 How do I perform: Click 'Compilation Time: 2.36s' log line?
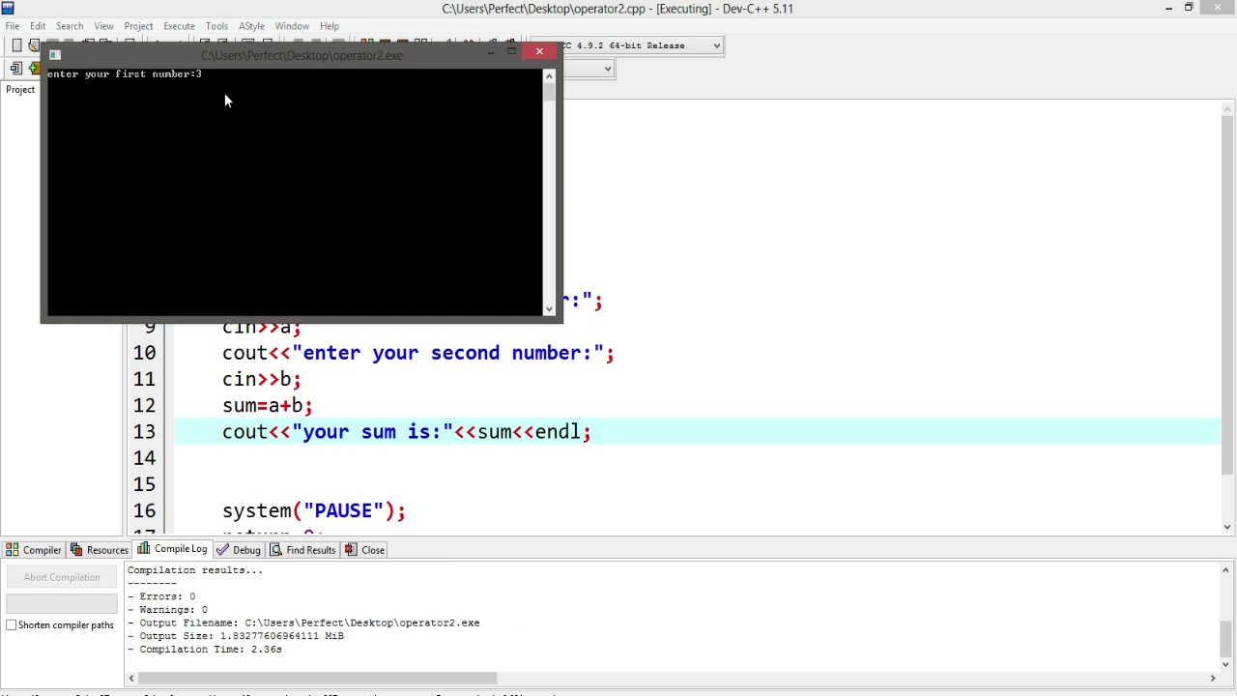[205, 650]
